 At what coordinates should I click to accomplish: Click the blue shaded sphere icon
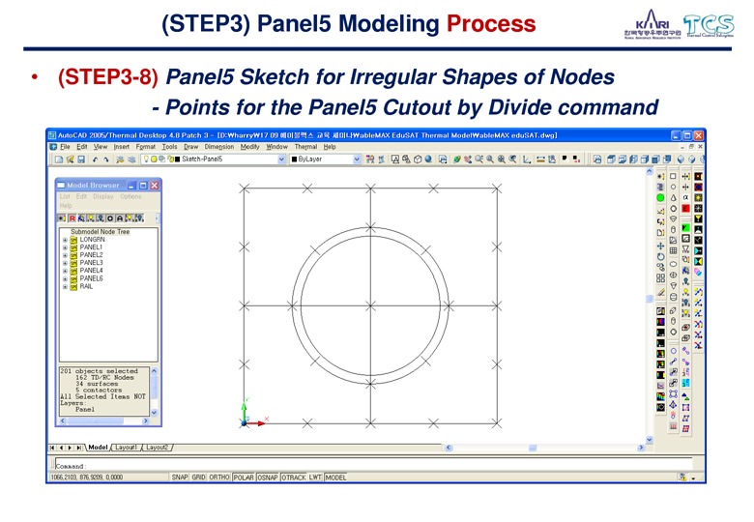(x=428, y=159)
